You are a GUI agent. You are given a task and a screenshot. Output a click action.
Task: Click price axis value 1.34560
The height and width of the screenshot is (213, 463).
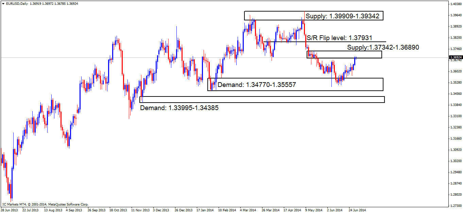pyautogui.click(x=456, y=93)
